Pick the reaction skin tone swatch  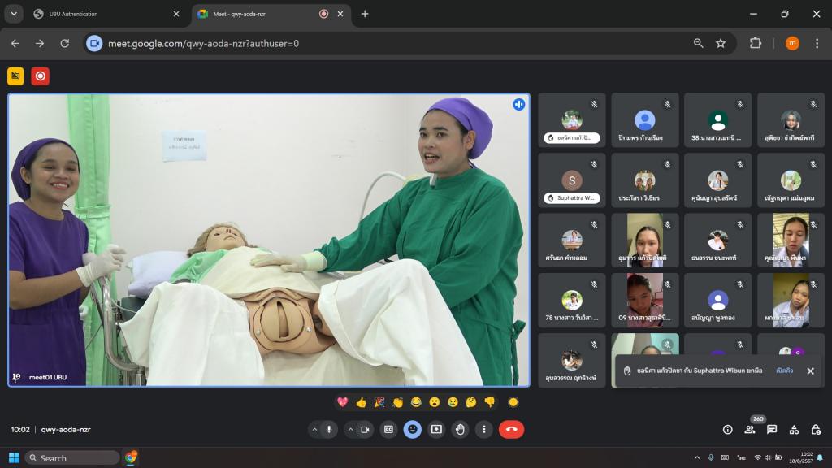pos(513,402)
